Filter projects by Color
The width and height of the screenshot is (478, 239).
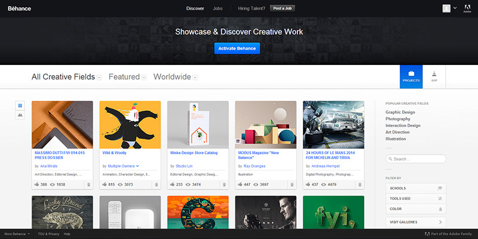[415, 209]
